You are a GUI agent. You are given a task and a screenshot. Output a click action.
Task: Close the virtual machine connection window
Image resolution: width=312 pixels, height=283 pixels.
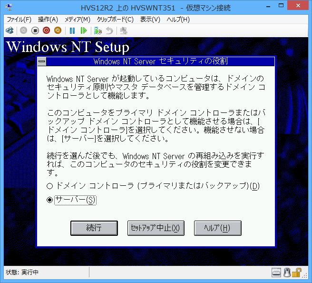pyautogui.click(x=298, y=6)
